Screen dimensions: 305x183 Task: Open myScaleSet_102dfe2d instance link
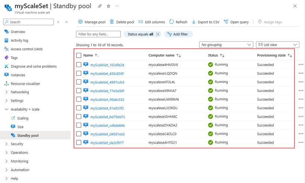coord(107,65)
